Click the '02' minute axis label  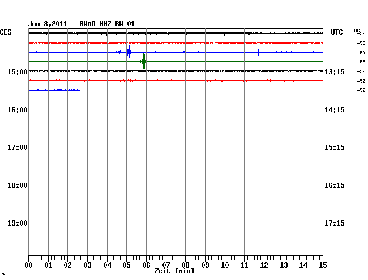click(x=67, y=265)
